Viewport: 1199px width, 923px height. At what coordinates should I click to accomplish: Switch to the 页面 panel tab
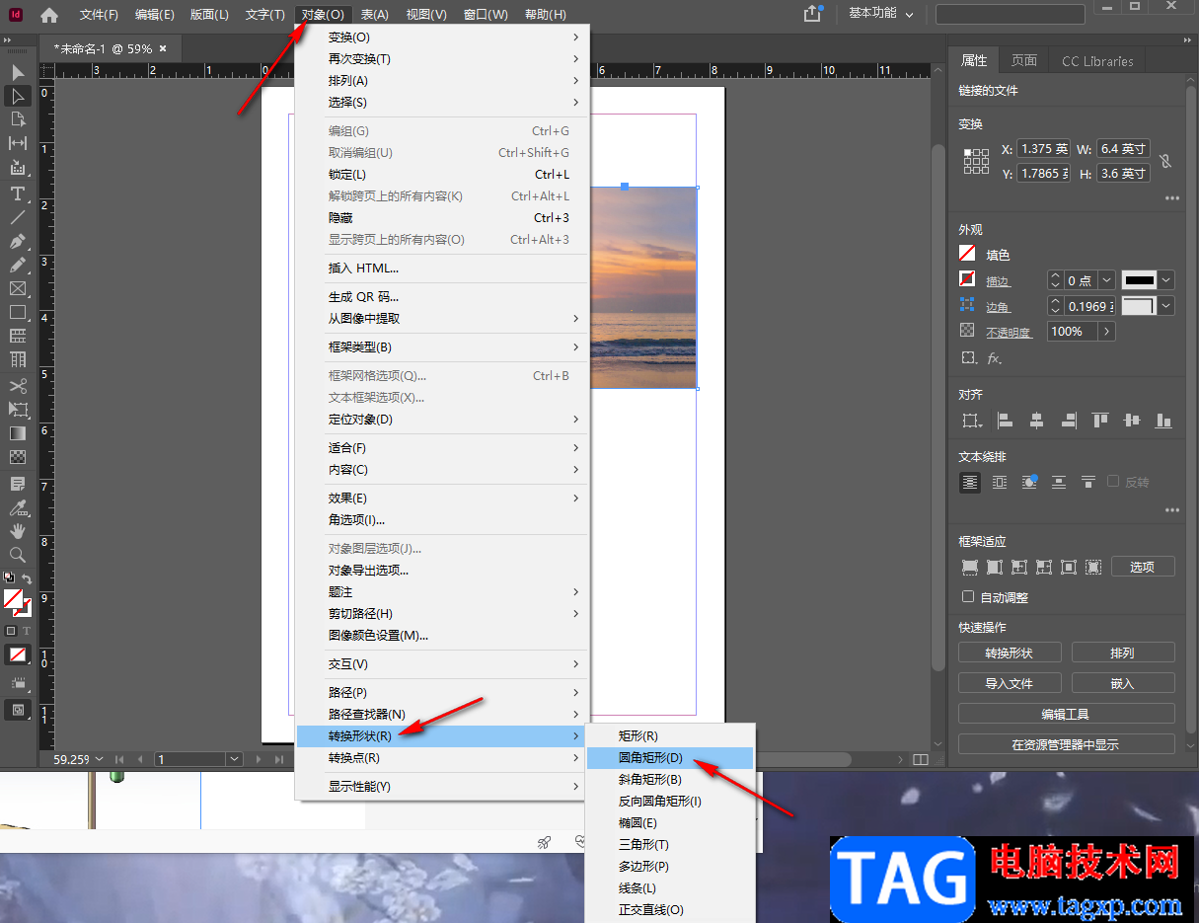click(x=1023, y=60)
